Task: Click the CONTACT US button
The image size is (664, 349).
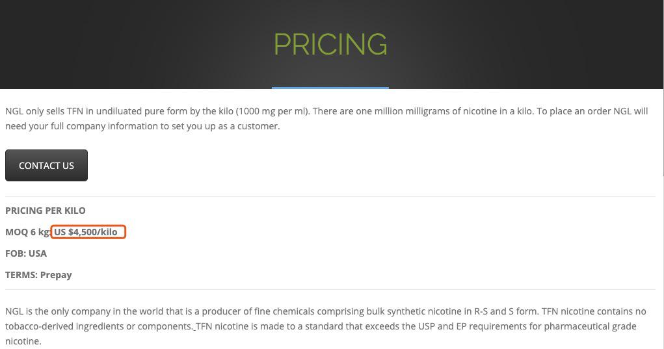Action: (46, 166)
